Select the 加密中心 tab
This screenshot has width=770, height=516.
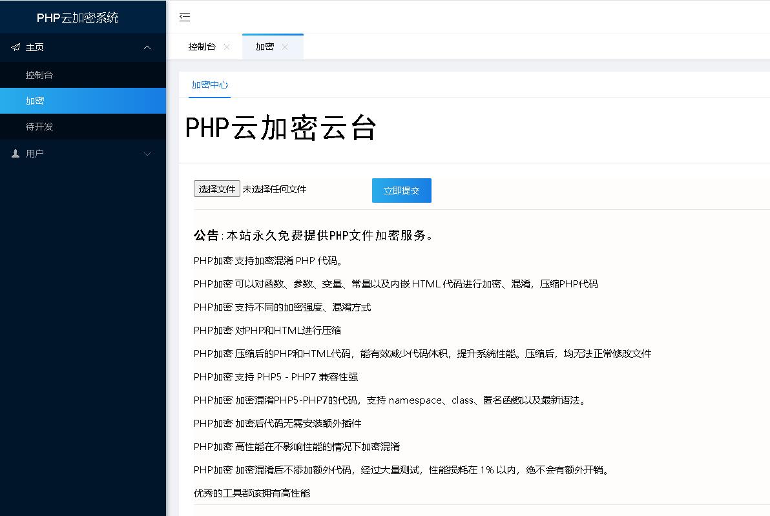209,85
